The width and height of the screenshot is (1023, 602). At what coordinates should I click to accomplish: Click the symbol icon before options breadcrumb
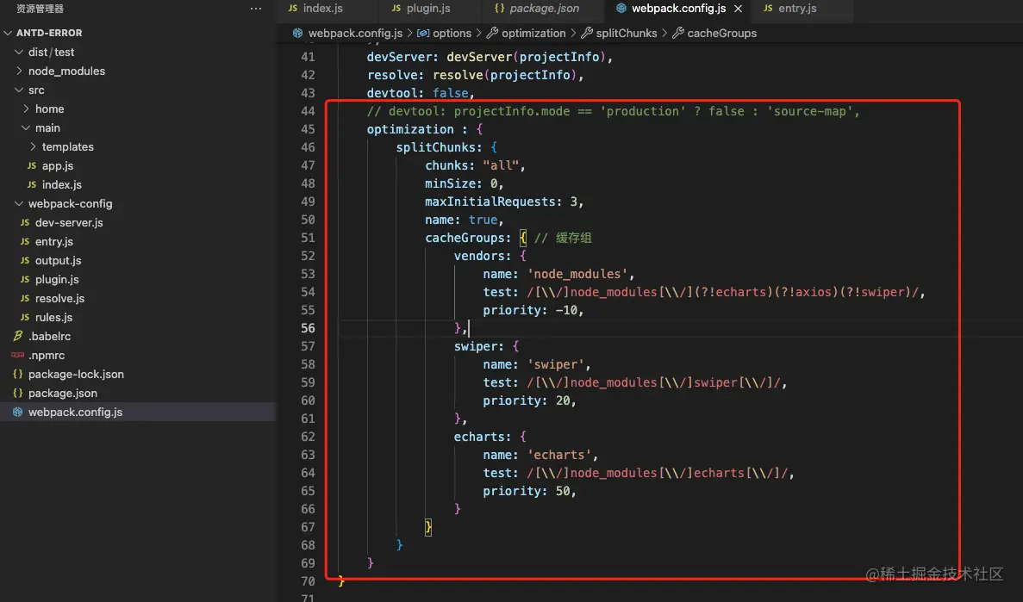[423, 34]
